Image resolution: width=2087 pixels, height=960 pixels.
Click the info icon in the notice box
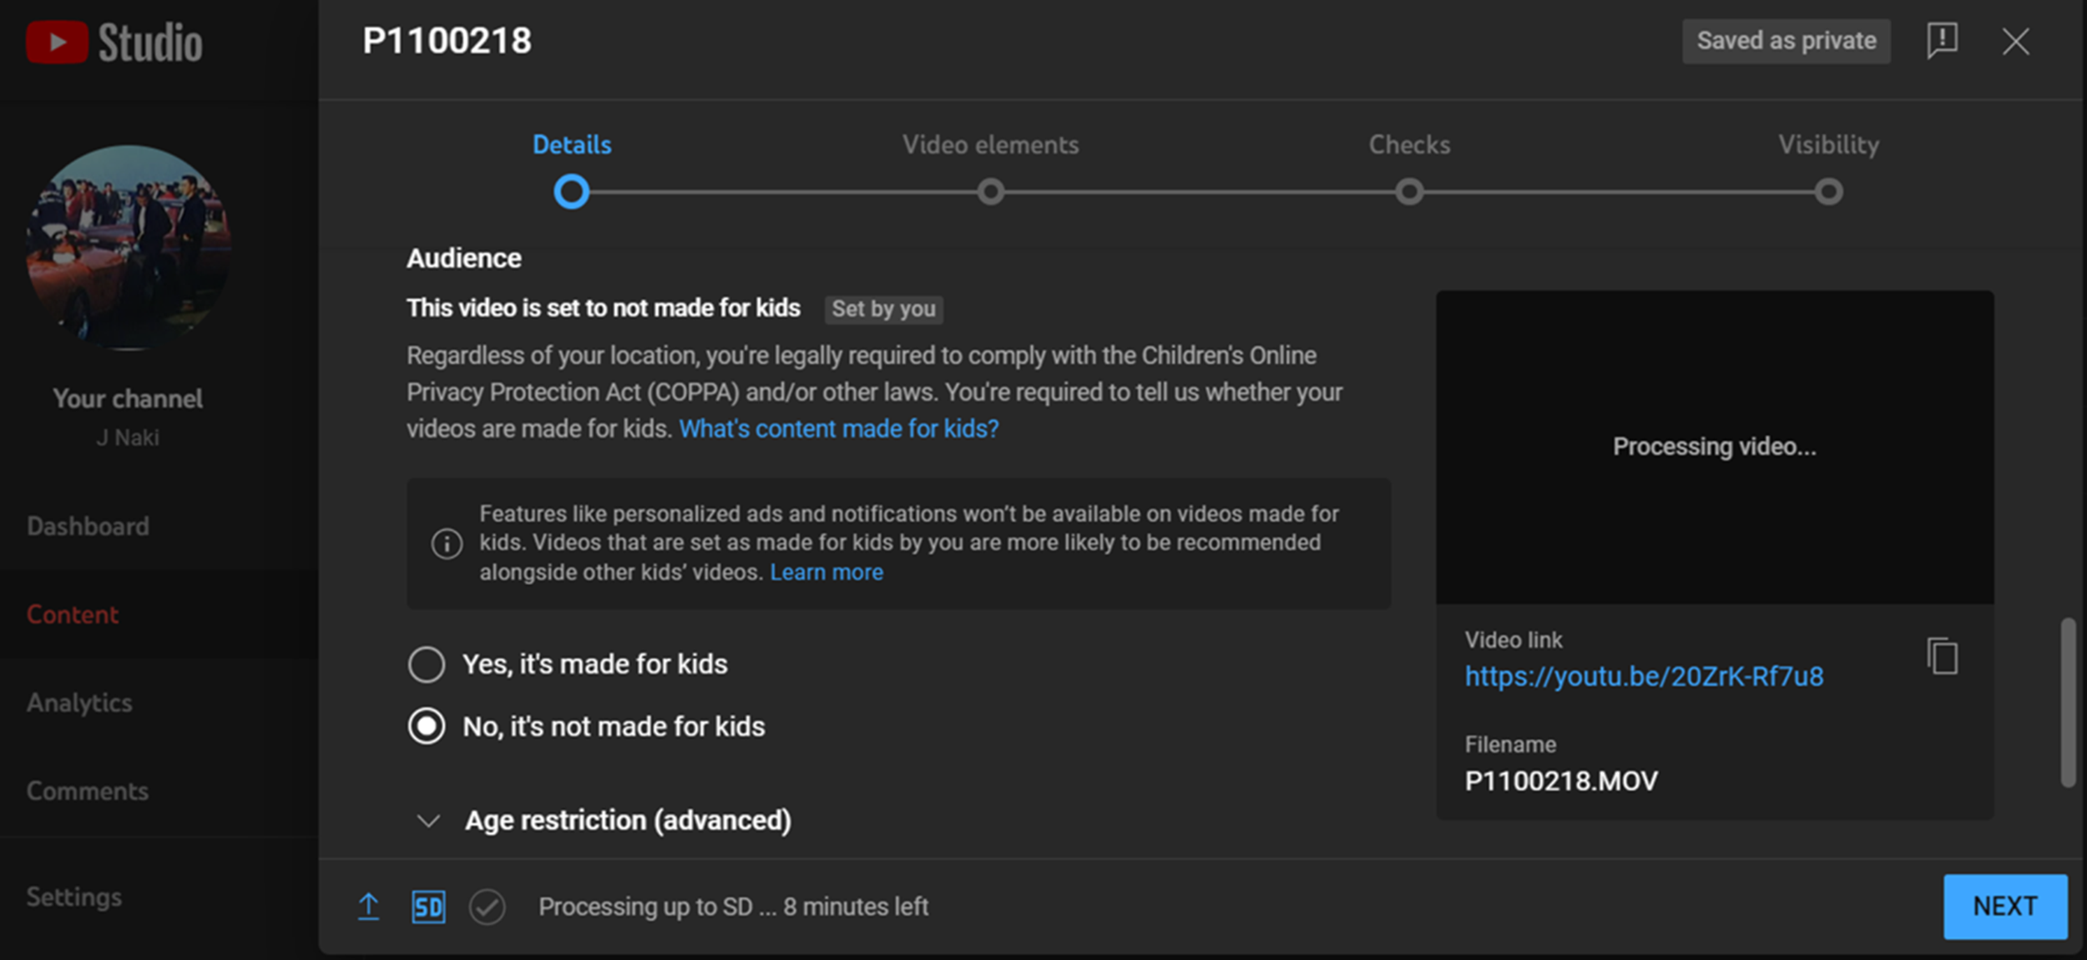(447, 543)
